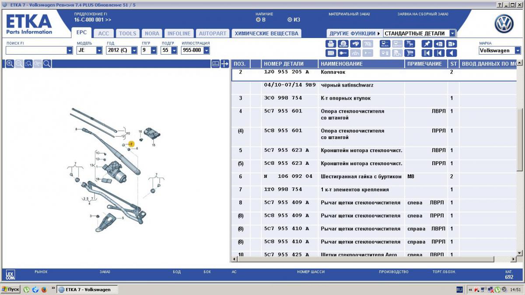The width and height of the screenshot is (525, 295).
Task: Click the pushpin icon
Action: pyautogui.click(x=427, y=44)
